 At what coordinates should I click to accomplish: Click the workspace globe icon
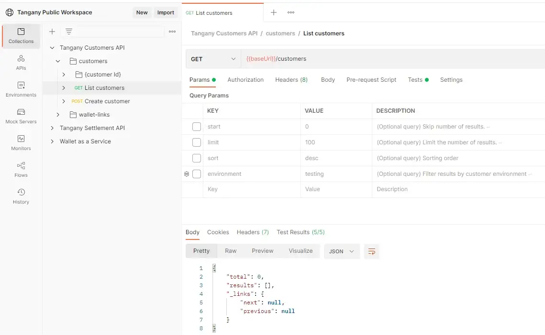[10, 12]
